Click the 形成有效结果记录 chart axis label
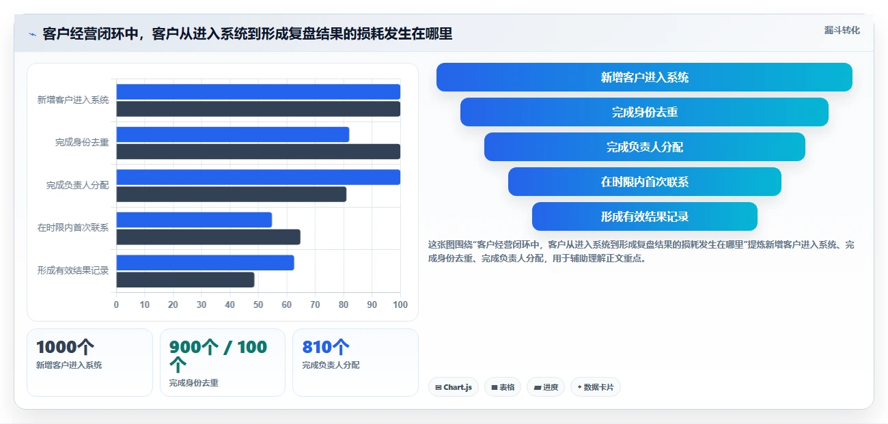 [x=73, y=270]
